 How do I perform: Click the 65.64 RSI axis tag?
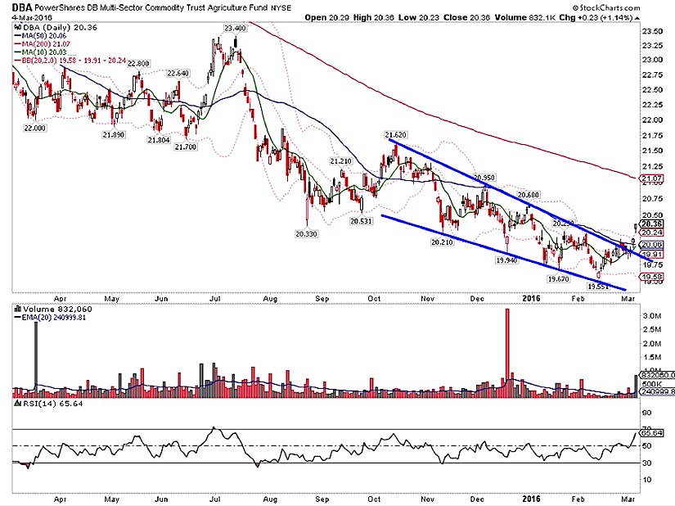pos(652,433)
